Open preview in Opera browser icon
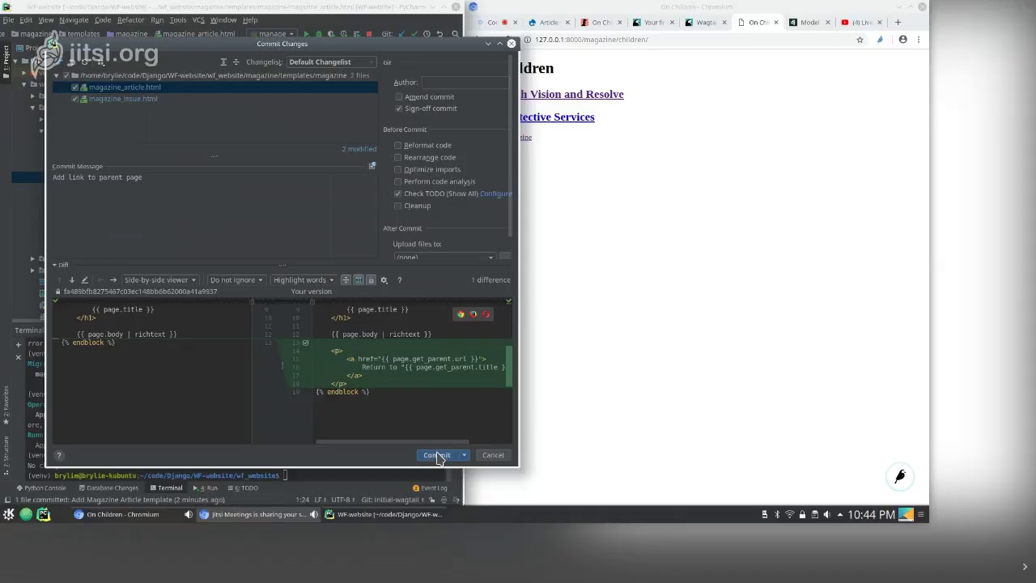This screenshot has width=1036, height=583. 486,314
